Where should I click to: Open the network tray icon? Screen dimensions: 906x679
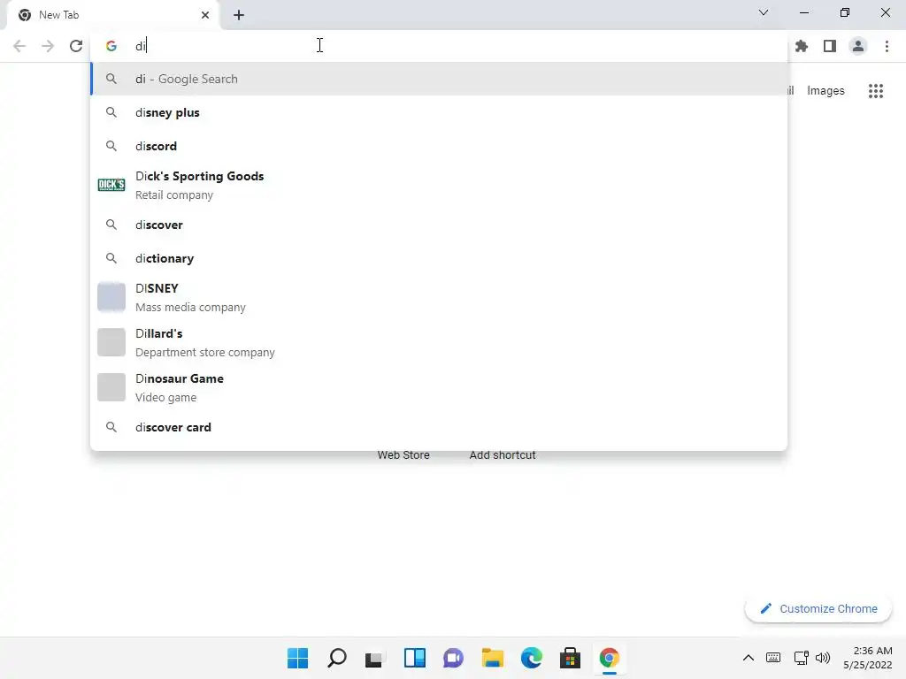pos(801,658)
